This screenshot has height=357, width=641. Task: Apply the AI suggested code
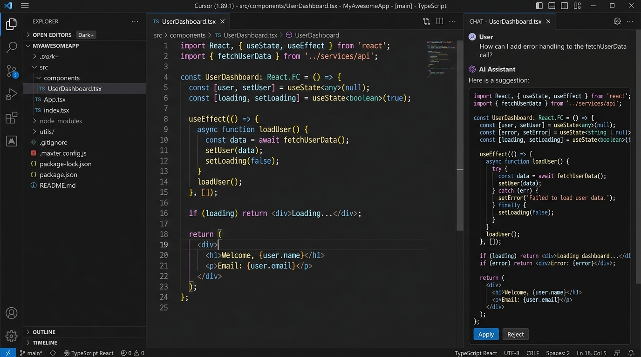486,334
